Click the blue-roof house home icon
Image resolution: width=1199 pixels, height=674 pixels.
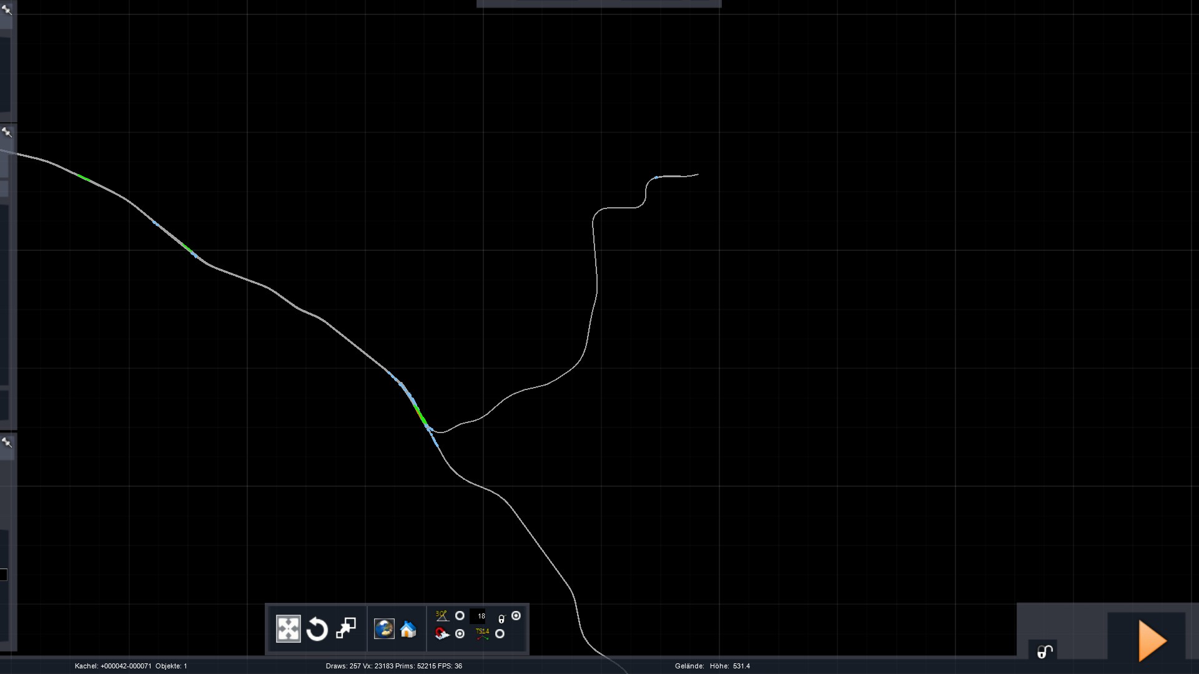[x=408, y=629]
